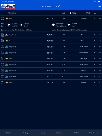Expand the Thu 1/29 forecast row

tap(100, 41)
